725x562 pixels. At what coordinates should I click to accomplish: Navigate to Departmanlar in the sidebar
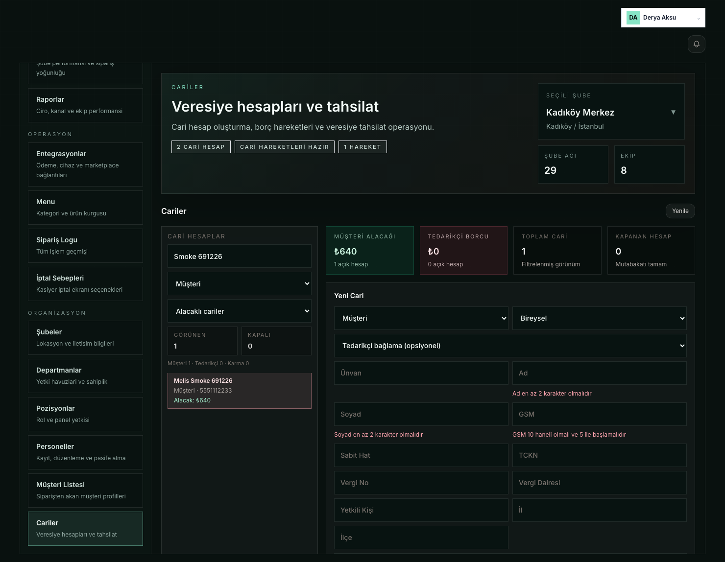(85, 376)
